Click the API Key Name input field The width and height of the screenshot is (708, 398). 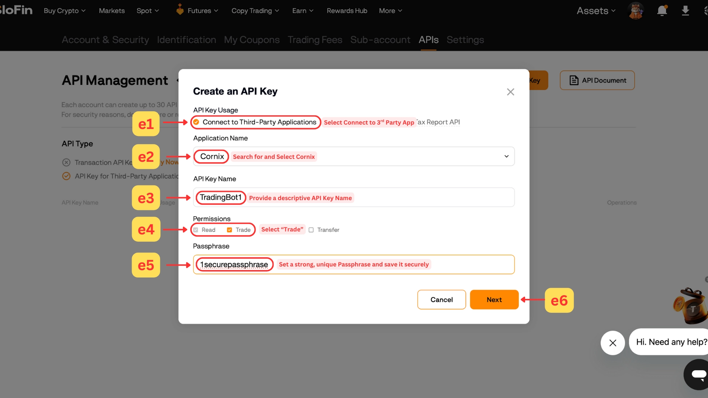click(354, 198)
